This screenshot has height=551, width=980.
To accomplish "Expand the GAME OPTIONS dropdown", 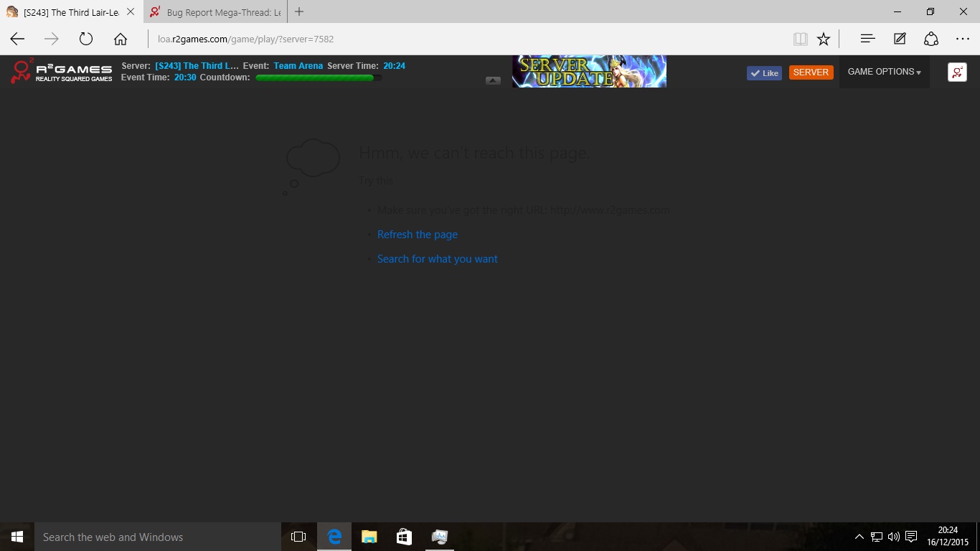I will 884,72.
